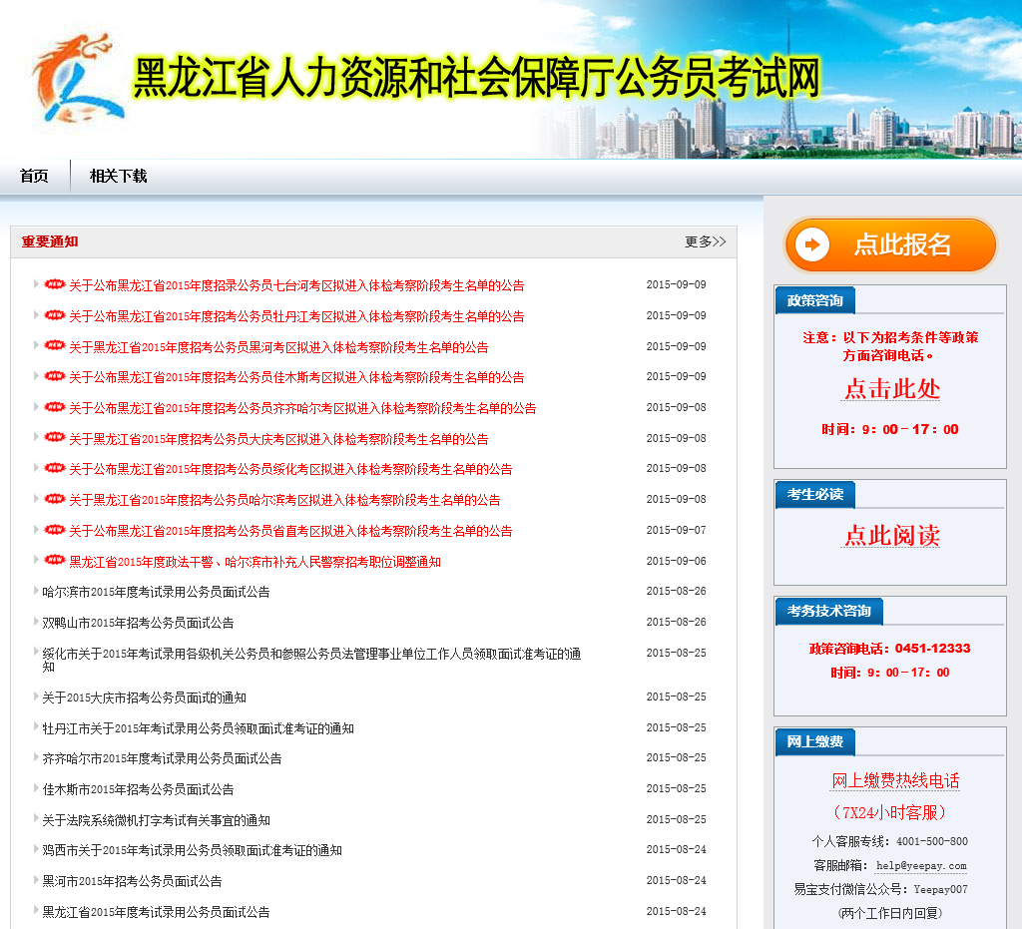Open the 点此阅读 candidate must-read link
This screenshot has width=1022, height=929.
click(x=891, y=536)
